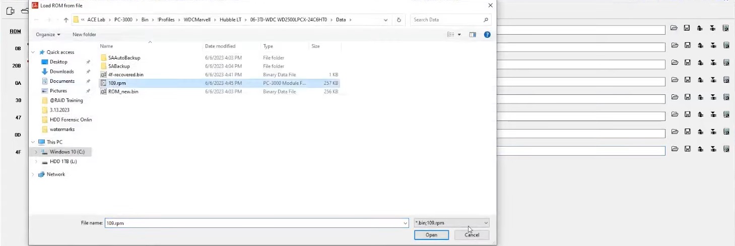Click open-folder icon in background 47 row
This screenshot has height=246, width=735.
(x=674, y=114)
